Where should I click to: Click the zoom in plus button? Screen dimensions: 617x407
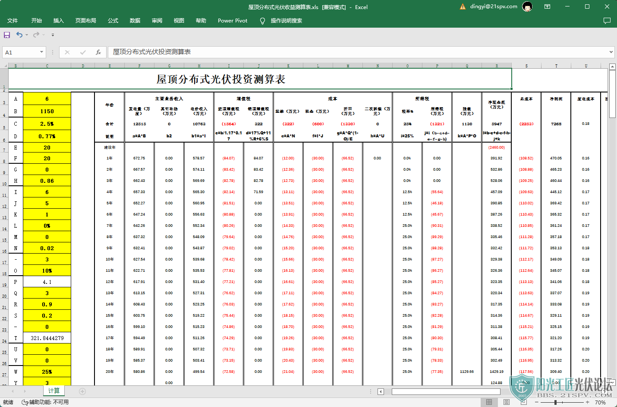click(588, 402)
